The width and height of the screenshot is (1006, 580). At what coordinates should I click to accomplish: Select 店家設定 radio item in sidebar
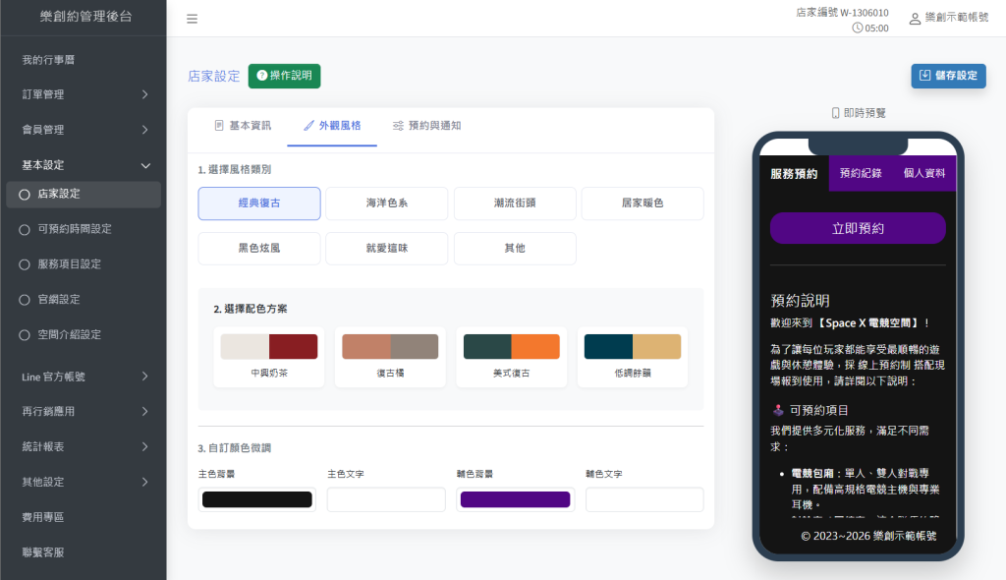25,195
